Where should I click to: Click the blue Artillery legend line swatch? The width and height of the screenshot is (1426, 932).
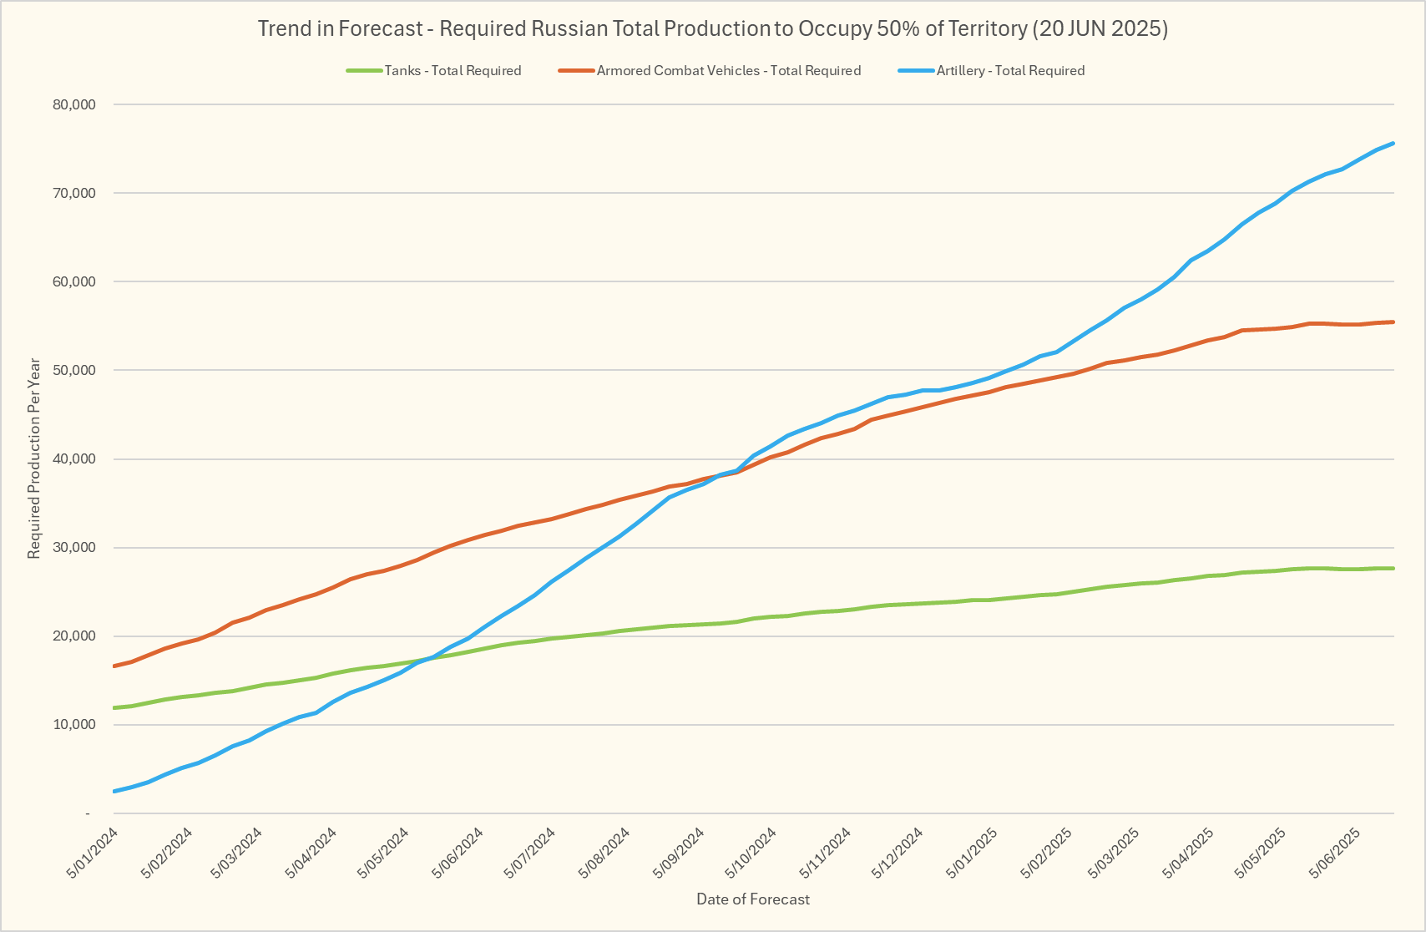pyautogui.click(x=916, y=71)
